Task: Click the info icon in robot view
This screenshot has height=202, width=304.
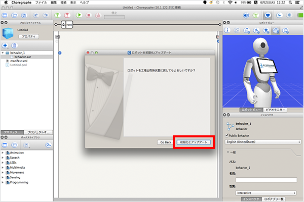Action: (229, 31)
